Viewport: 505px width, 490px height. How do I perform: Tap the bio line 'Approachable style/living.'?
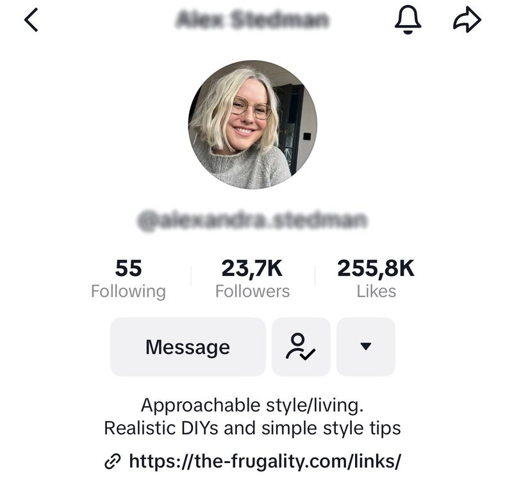[252, 405]
